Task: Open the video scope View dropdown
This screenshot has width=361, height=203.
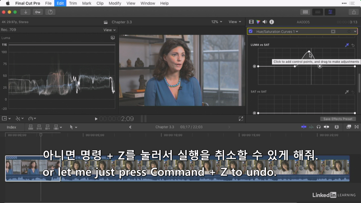Action: [109, 30]
